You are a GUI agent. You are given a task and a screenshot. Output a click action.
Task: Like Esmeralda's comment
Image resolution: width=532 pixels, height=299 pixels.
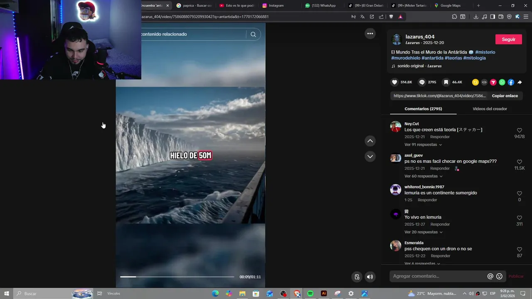pyautogui.click(x=520, y=250)
